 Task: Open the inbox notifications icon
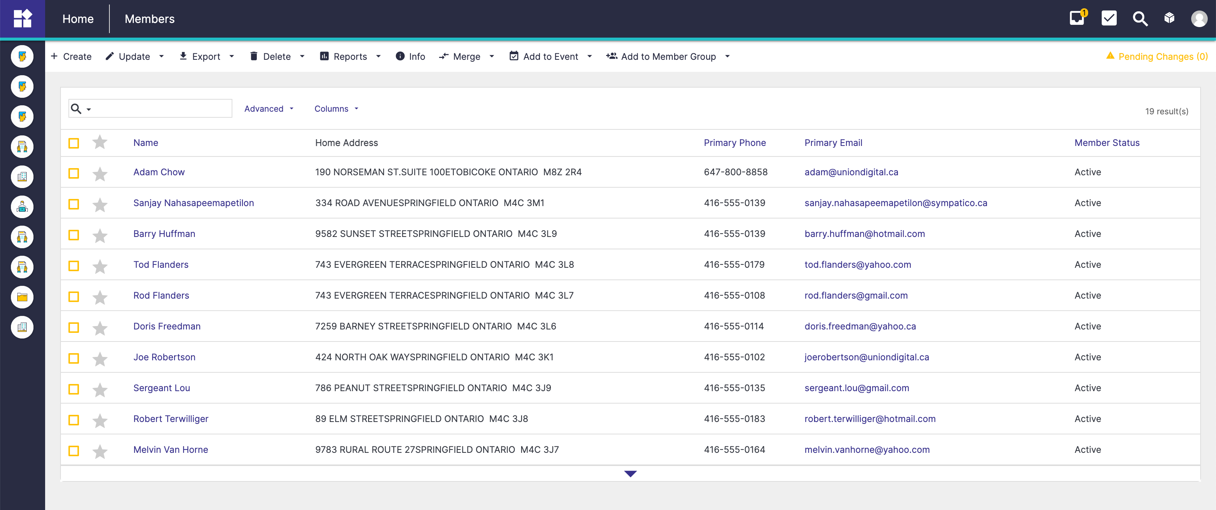tap(1077, 18)
